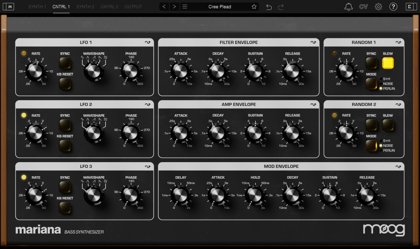Toggle the Random 2 Sync button
Image resolution: width=420 pixels, height=249 pixels.
click(371, 125)
